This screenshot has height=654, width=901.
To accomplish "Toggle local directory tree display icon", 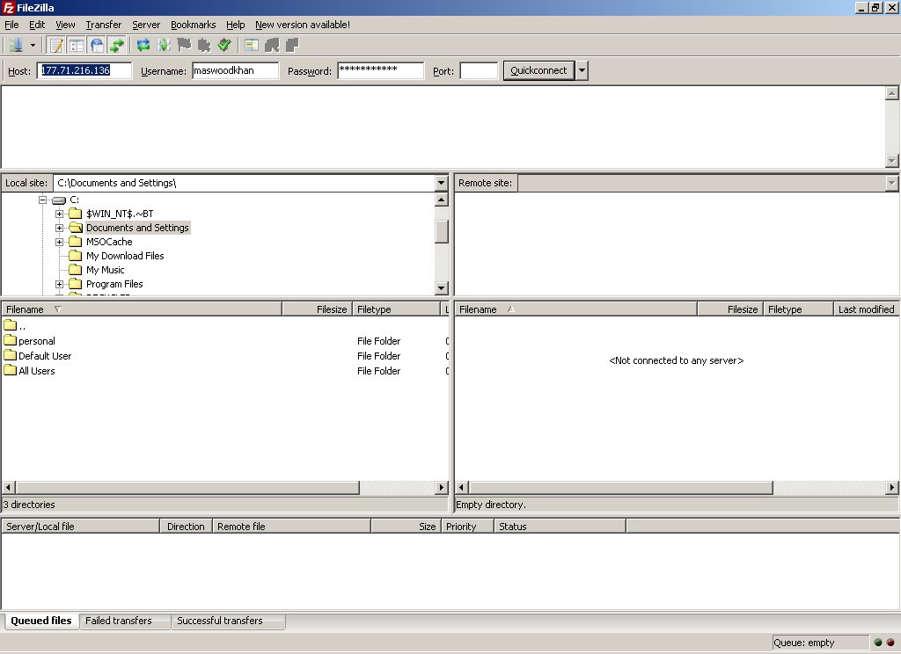I will (77, 45).
